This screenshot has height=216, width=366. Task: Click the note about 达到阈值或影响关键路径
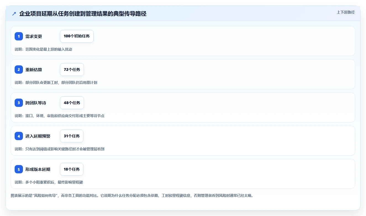[60, 149]
